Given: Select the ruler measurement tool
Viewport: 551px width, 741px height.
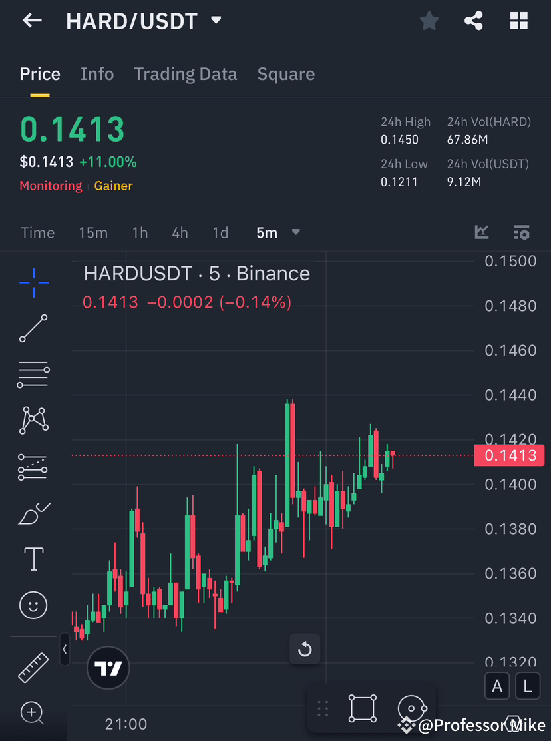Looking at the screenshot, I should [x=33, y=668].
